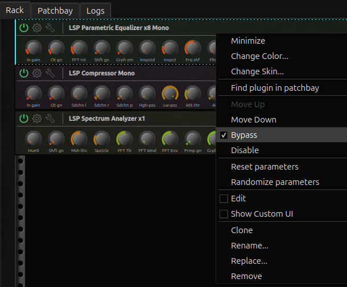Screen dimensions: 347x287
Task: Open gear settings of Parametric Equalizer plugin
Action: click(37, 28)
